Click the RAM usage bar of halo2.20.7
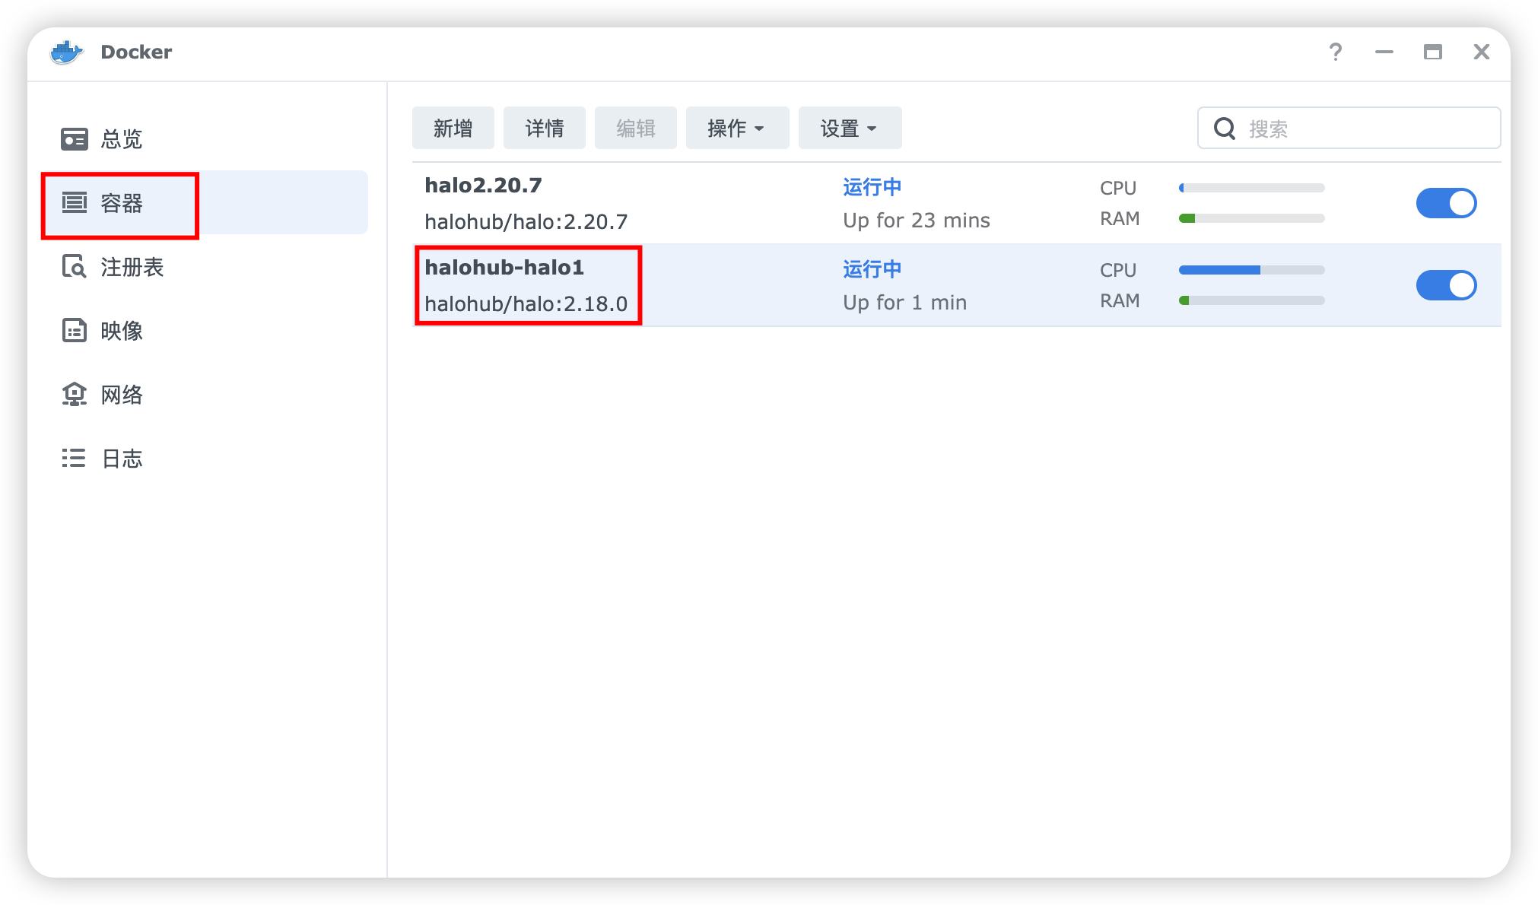Viewport: 1538px width, 905px height. tap(1252, 218)
